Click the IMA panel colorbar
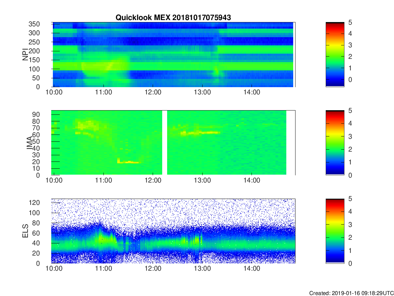The height and width of the screenshot is (296, 394). [335, 143]
